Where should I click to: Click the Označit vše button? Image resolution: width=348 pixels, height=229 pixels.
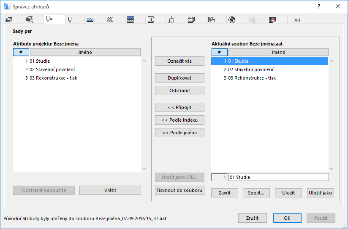coord(179,61)
